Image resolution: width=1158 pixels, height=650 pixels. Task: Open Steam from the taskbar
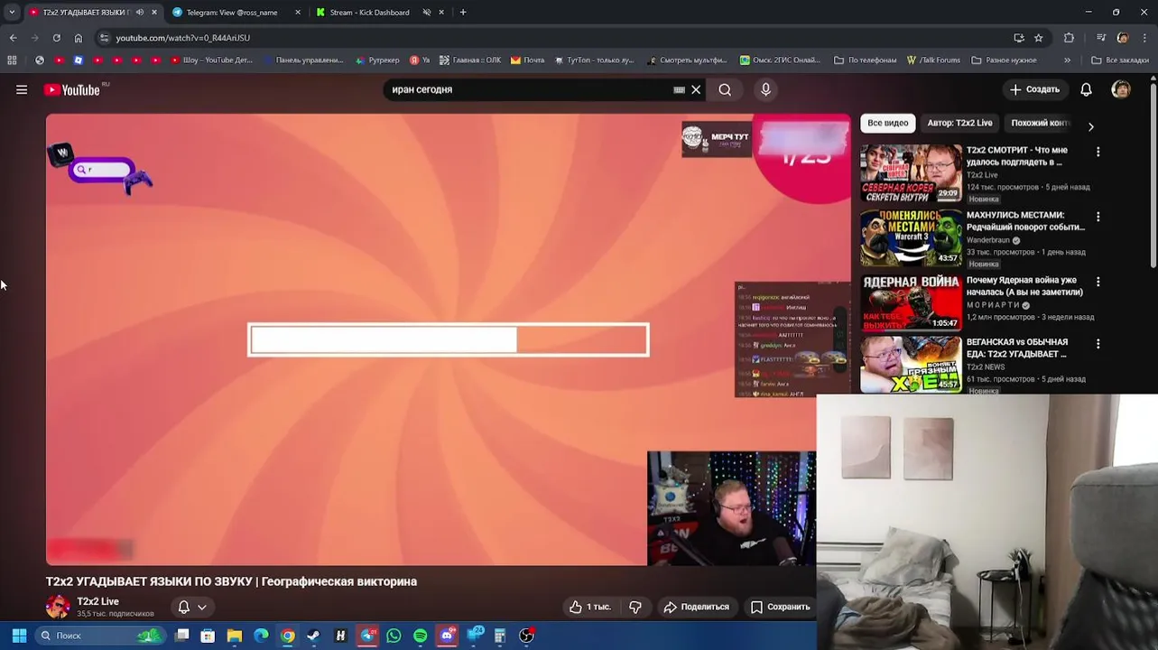pos(313,636)
